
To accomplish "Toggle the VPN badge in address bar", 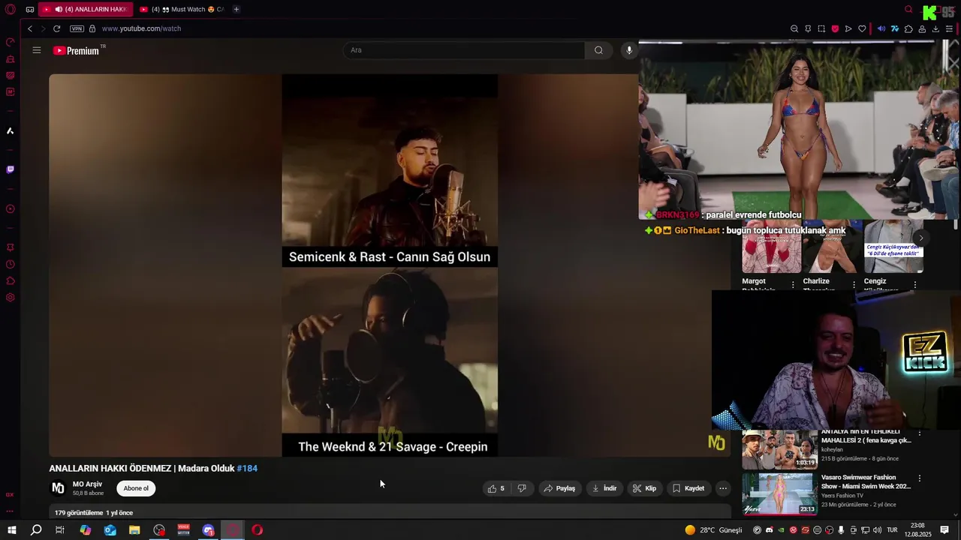I will coord(77,28).
